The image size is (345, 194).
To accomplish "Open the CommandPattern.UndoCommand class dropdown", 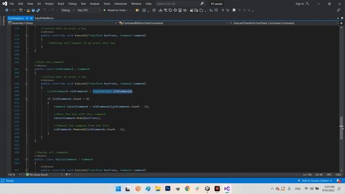I will click(173, 23).
